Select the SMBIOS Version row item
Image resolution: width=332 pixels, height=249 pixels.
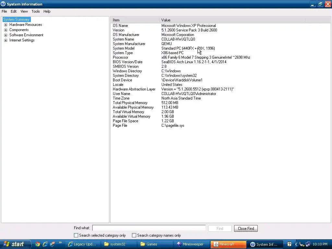(x=126, y=66)
